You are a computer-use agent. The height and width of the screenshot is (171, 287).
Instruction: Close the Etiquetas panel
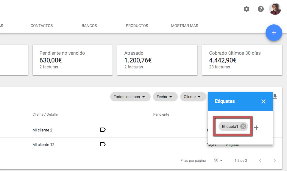click(263, 101)
